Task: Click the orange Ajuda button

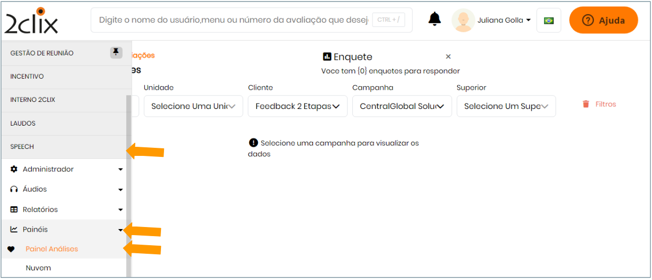Action: [604, 21]
